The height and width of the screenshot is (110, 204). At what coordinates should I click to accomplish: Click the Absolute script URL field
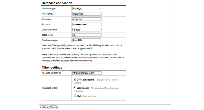point(87,73)
